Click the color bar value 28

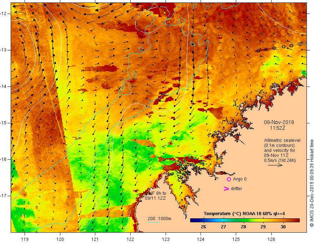[x=243, y=227]
